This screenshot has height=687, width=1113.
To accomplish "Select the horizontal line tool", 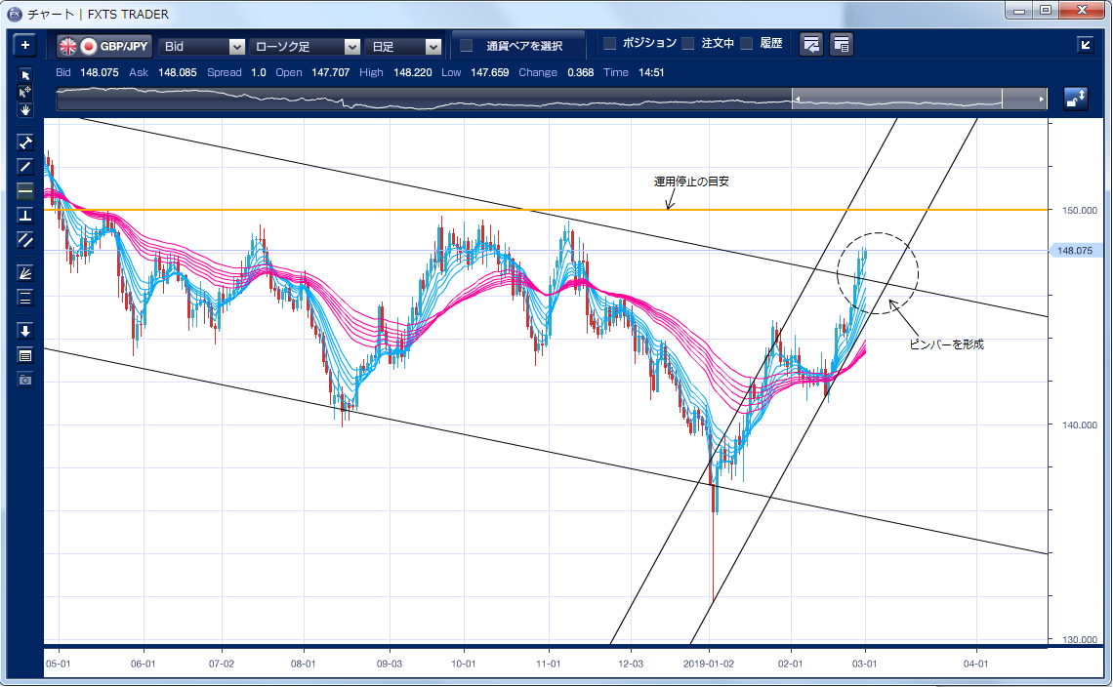I will tap(24, 191).
